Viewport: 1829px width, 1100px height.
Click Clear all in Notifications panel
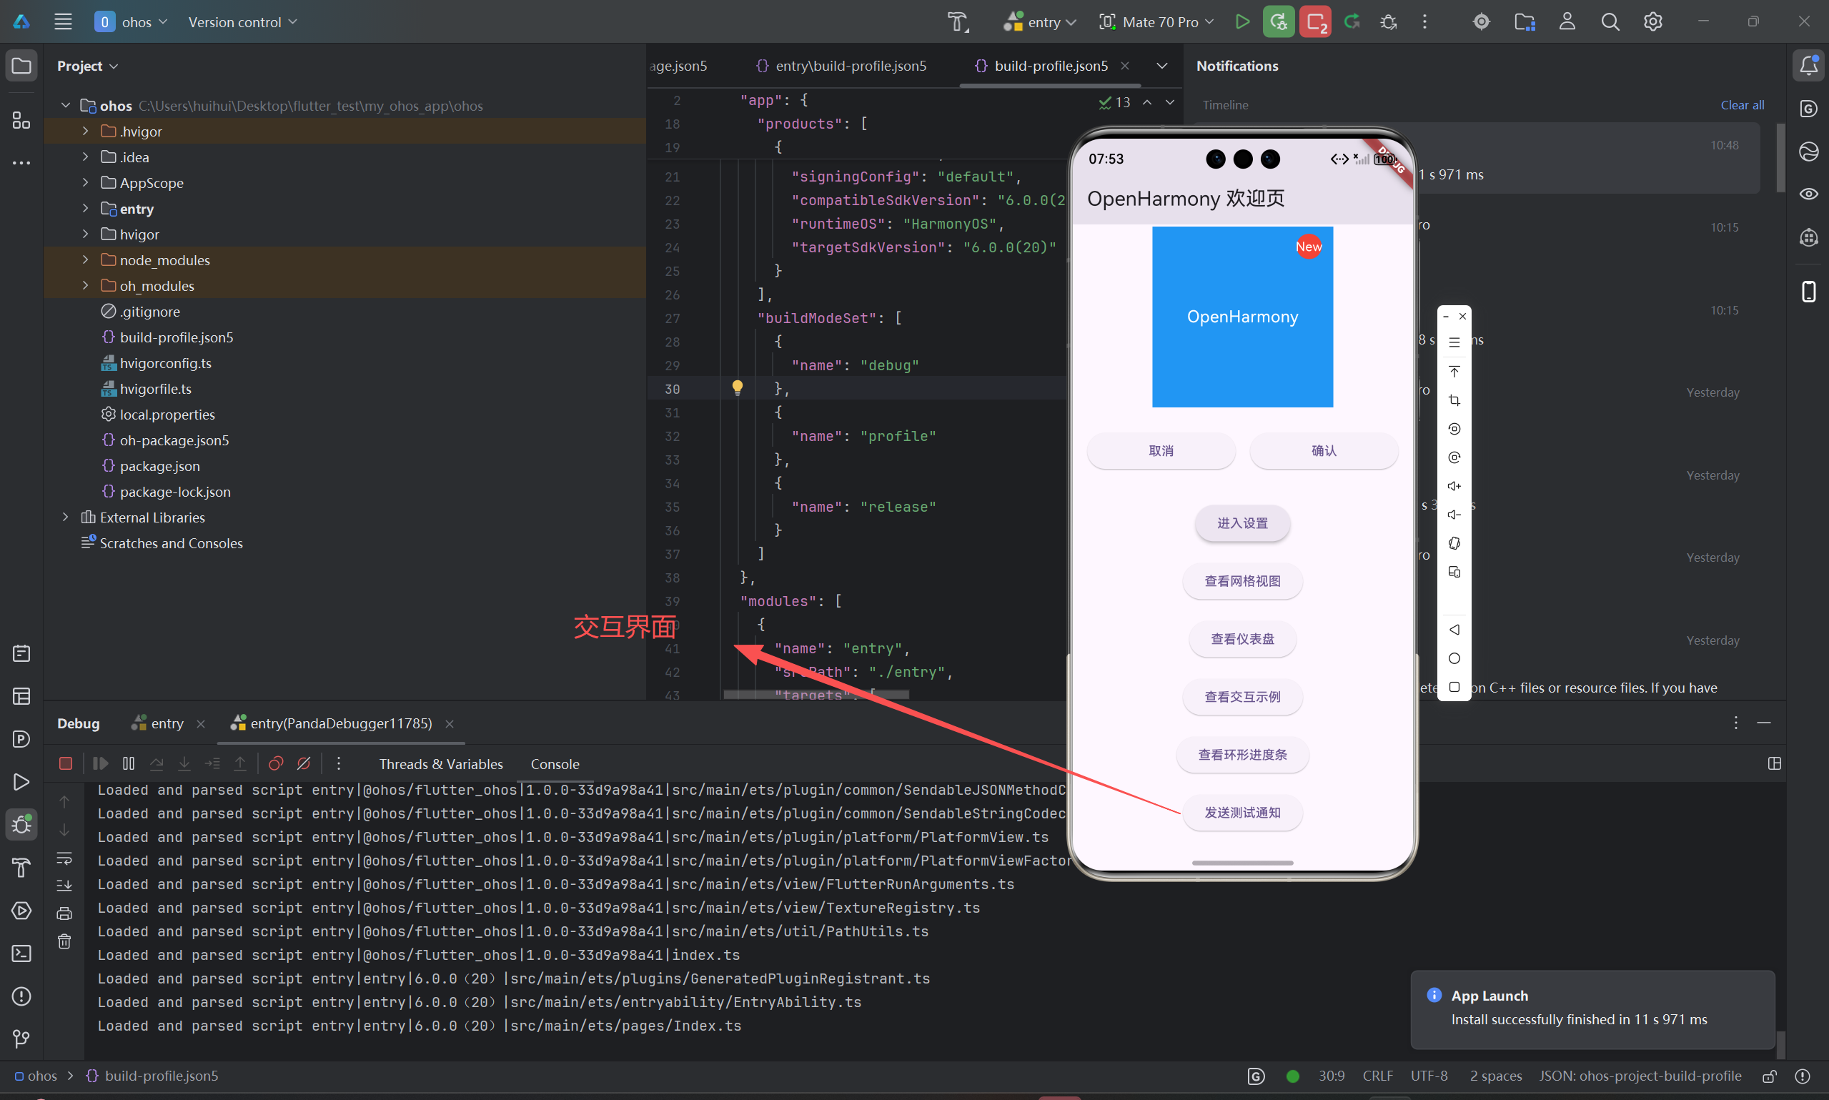[1742, 104]
